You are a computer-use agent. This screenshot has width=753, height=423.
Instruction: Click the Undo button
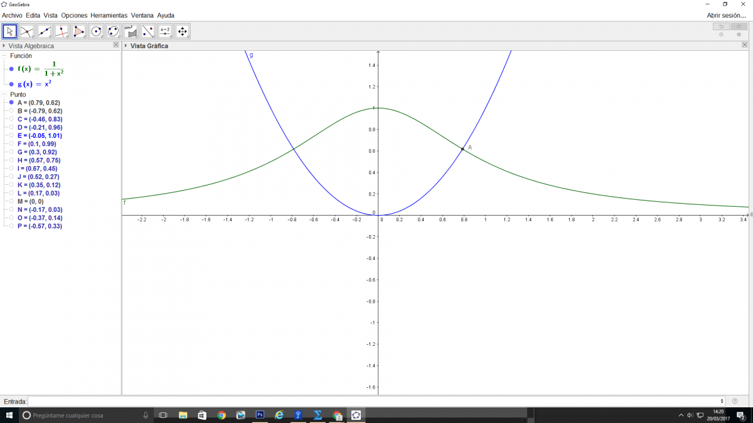pos(721,26)
